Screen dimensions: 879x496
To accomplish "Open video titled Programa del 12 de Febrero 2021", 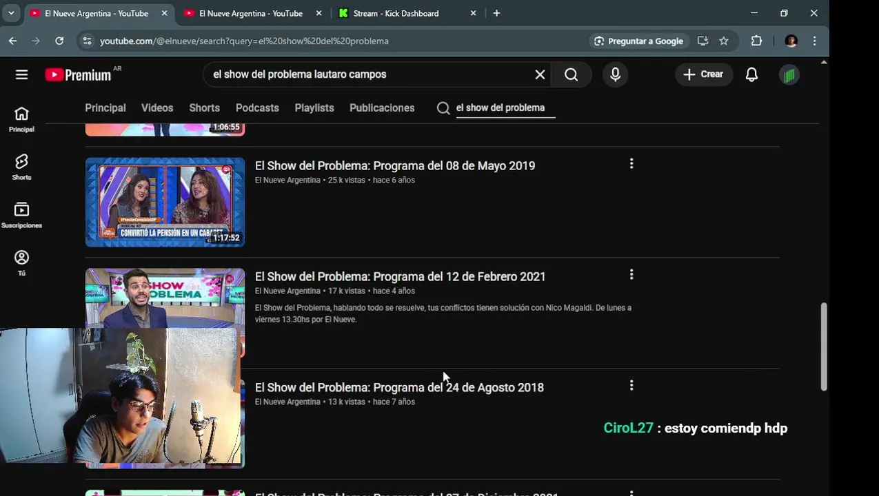I will 401,277.
